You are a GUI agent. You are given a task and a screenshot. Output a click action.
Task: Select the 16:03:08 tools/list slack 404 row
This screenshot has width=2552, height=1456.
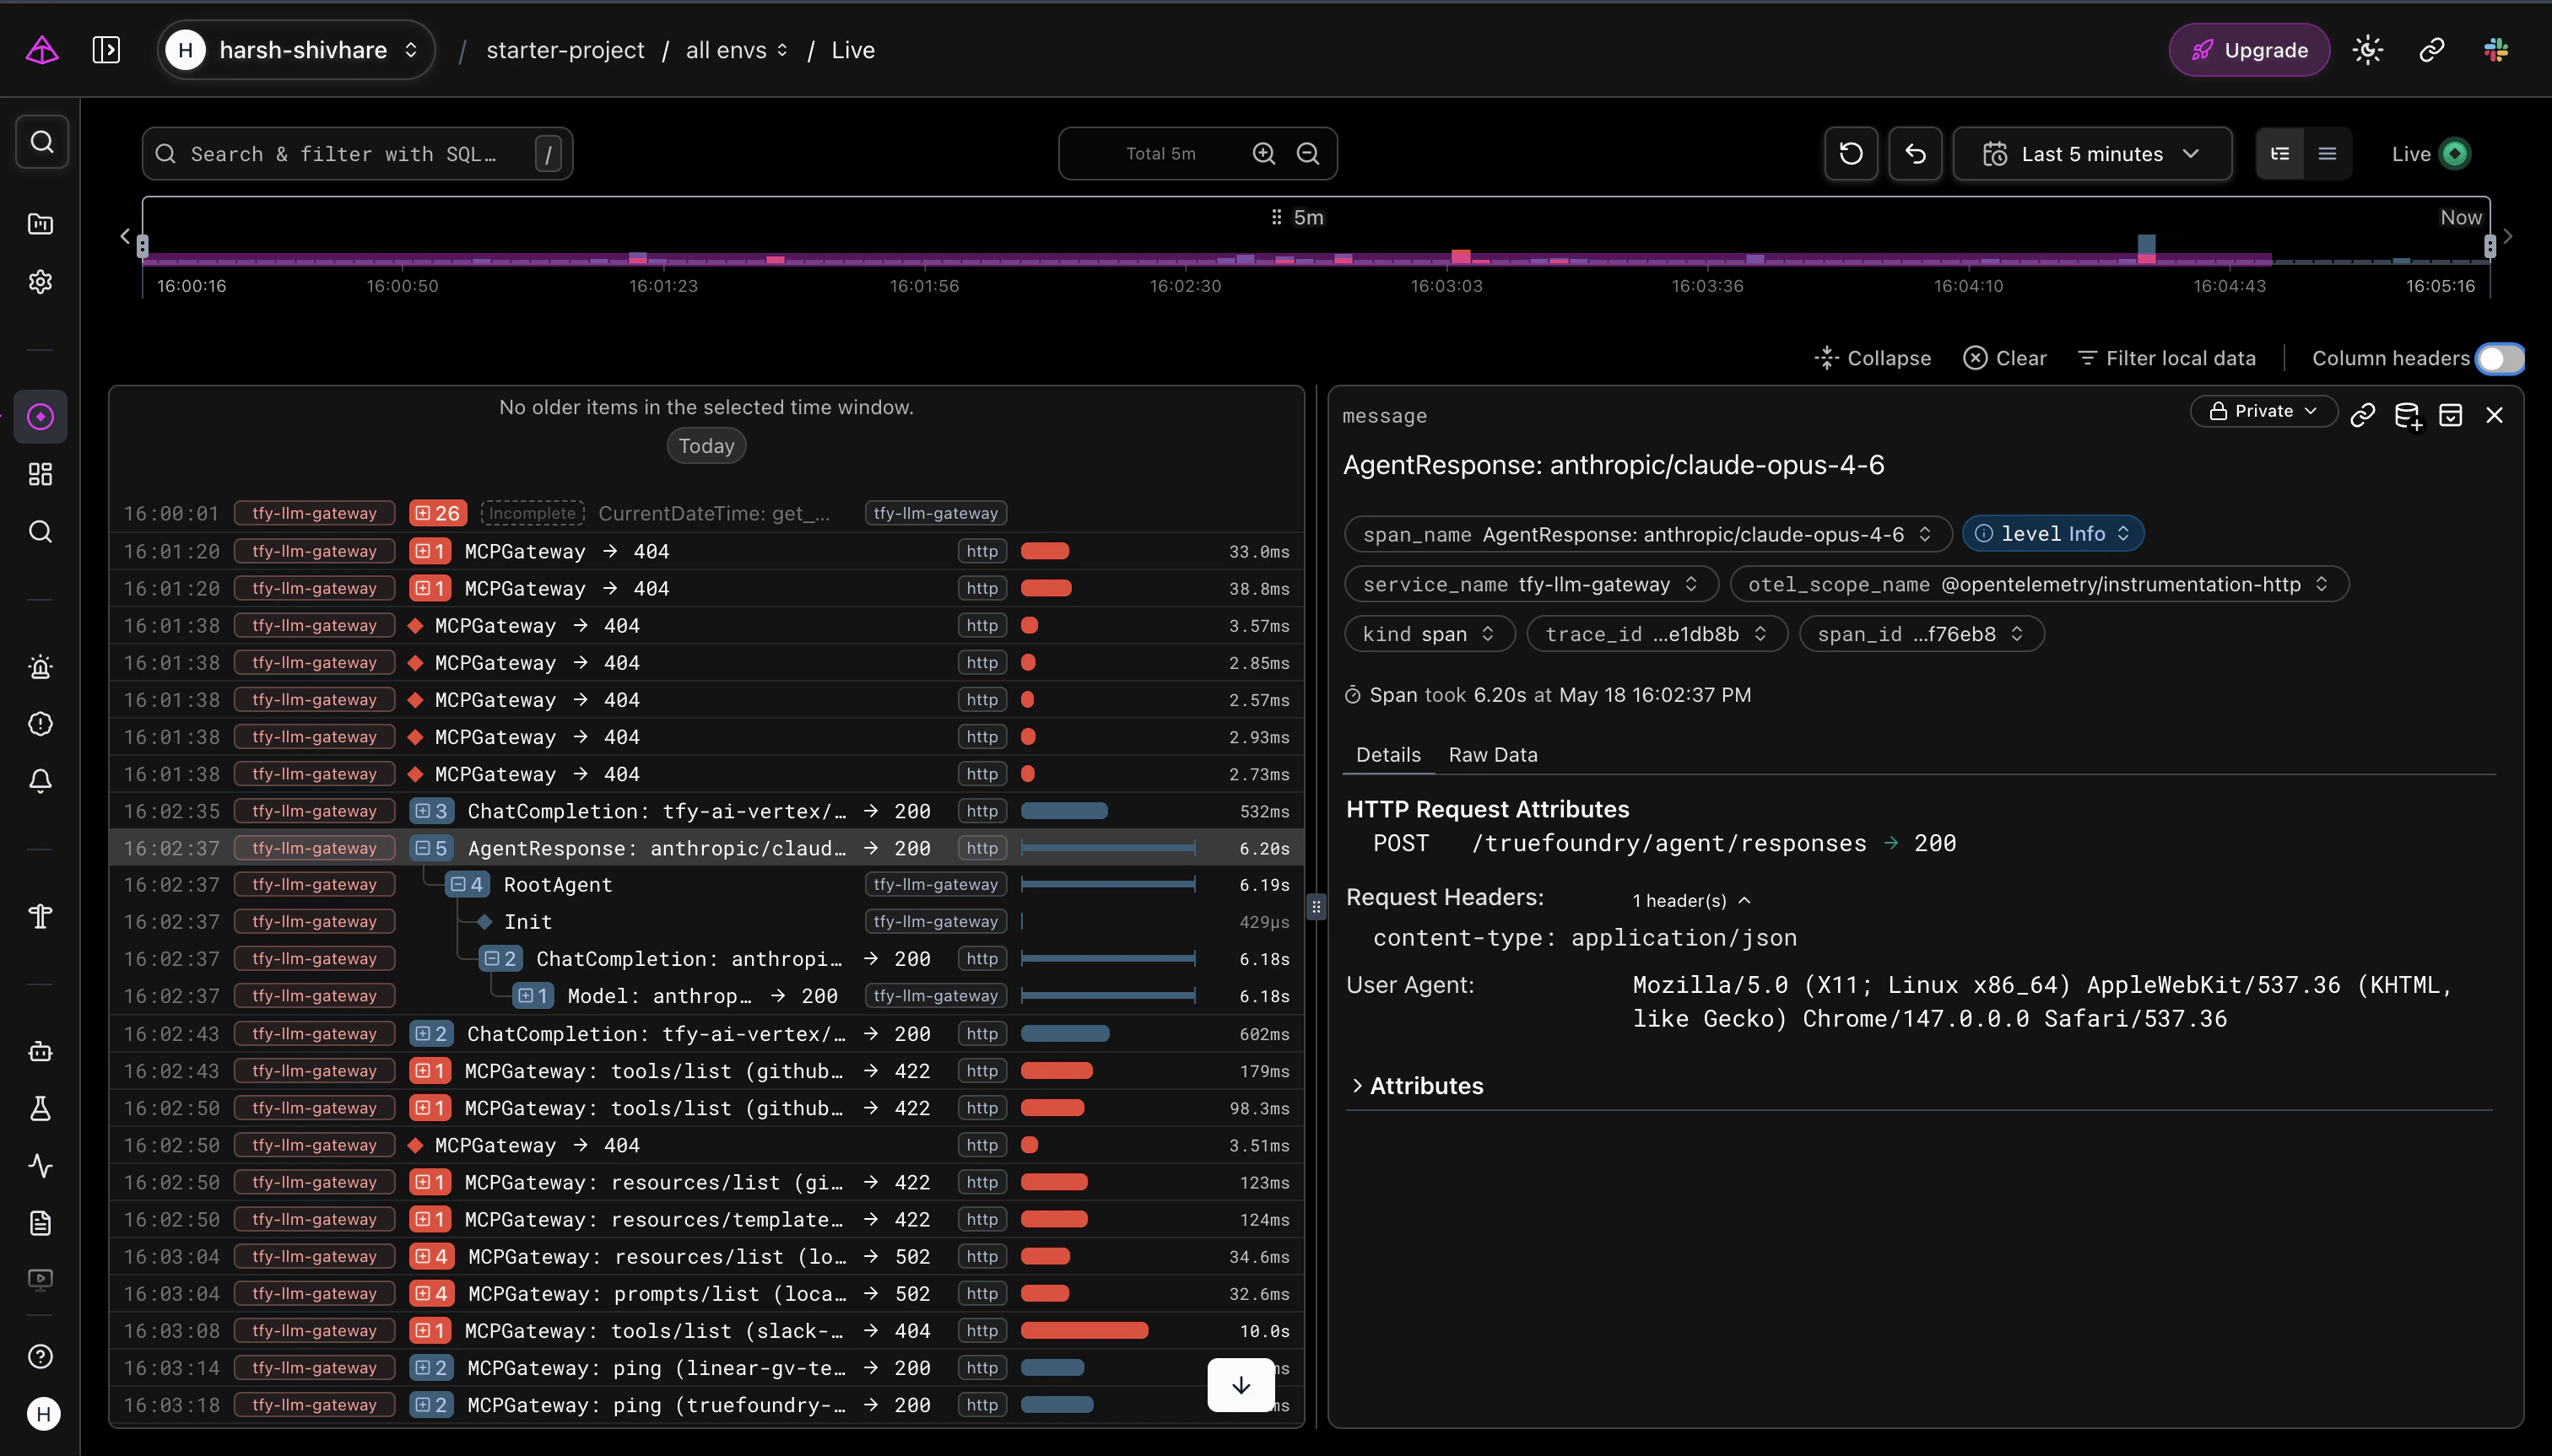(x=706, y=1330)
